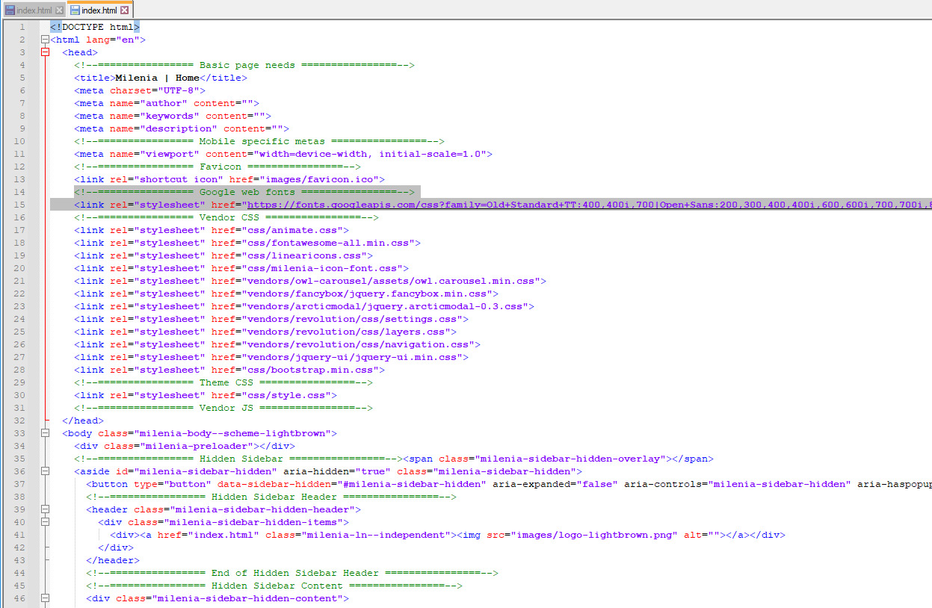The image size is (932, 608).
Task: Collapse the red head section fold marker
Action: click(x=46, y=52)
